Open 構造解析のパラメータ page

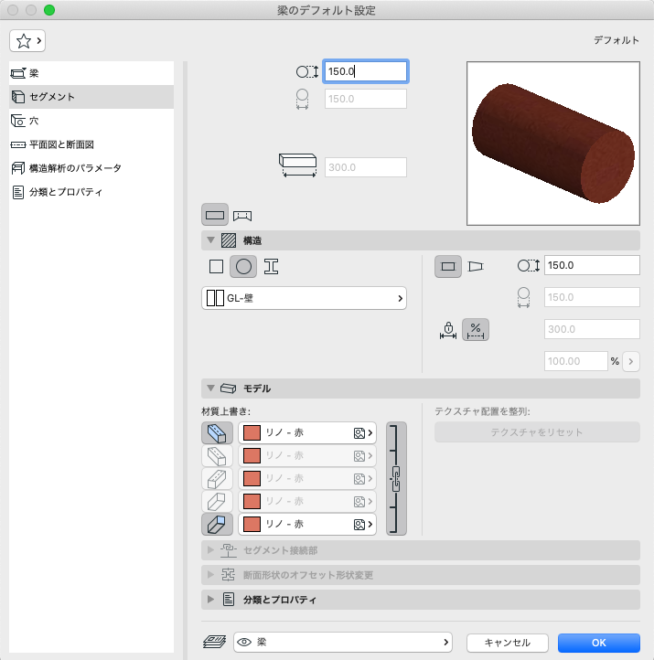click(91, 168)
